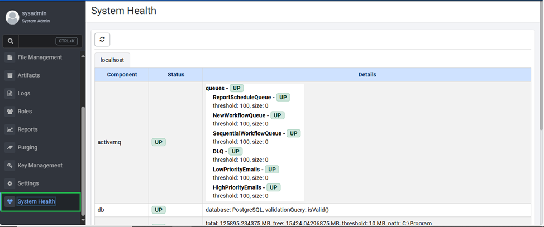
Task: Click the Status column header
Action: click(x=176, y=75)
